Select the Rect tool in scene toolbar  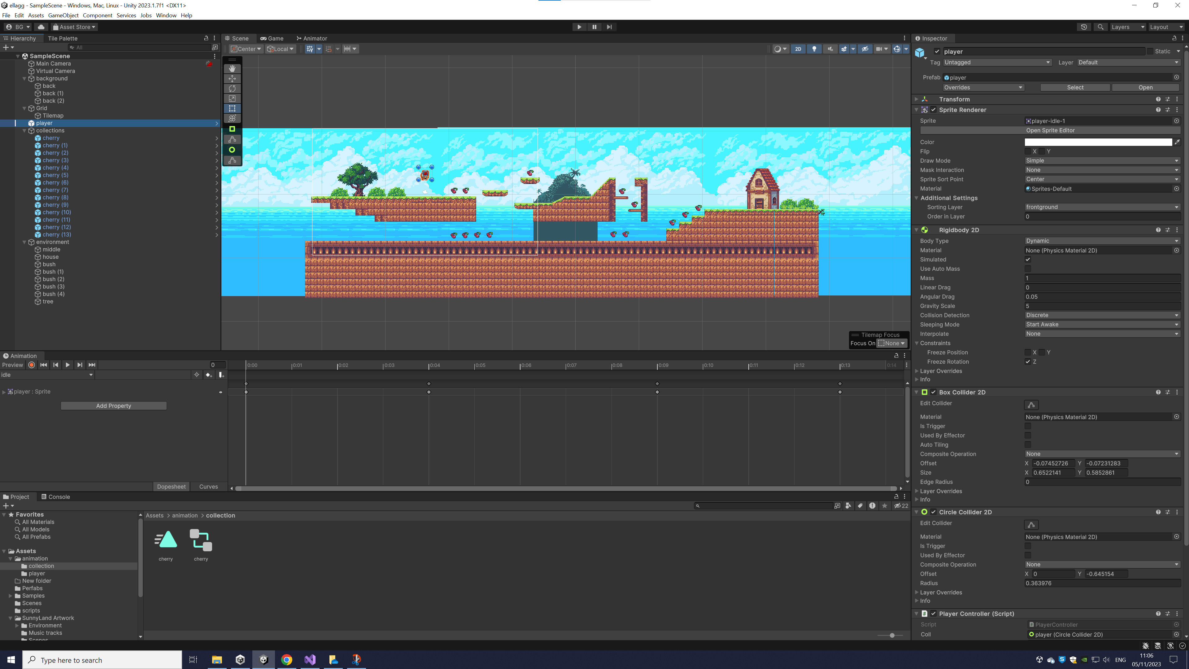[x=232, y=108]
